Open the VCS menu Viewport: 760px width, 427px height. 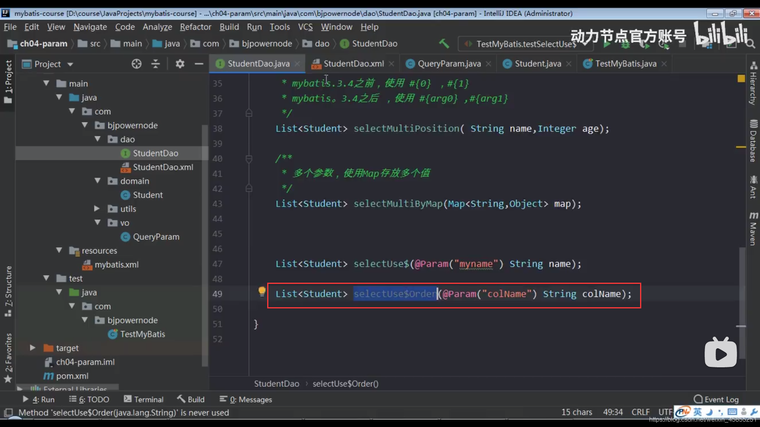pyautogui.click(x=305, y=27)
